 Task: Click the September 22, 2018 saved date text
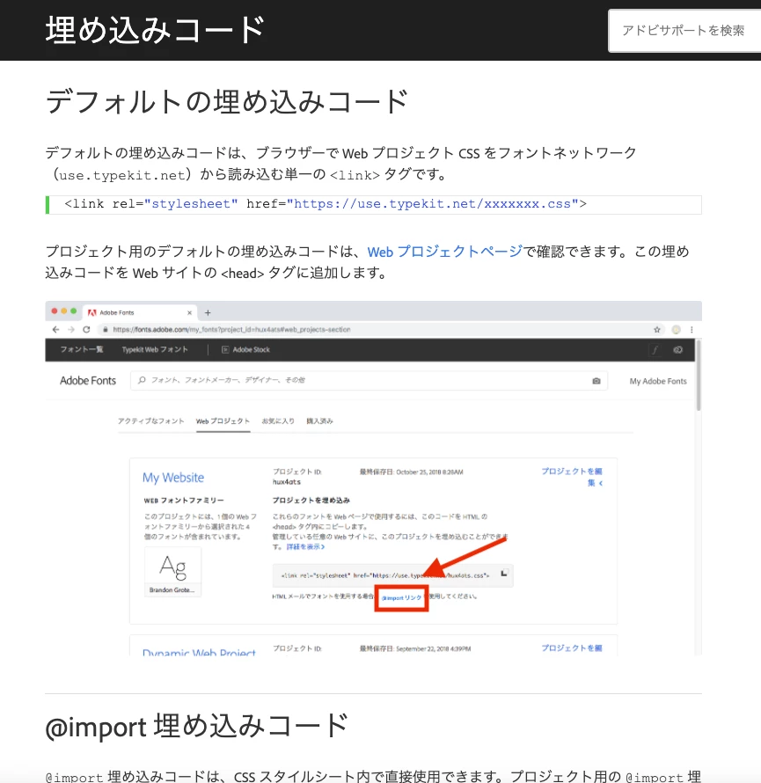[x=434, y=648]
